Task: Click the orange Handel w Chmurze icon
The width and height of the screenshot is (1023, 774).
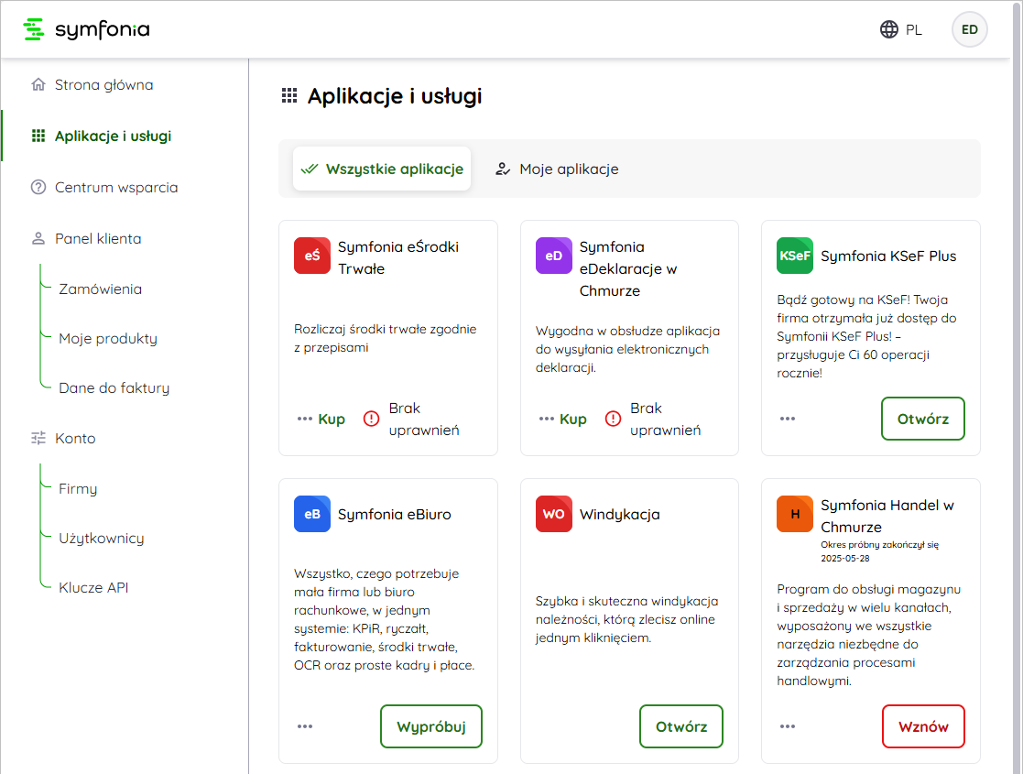Action: 794,514
